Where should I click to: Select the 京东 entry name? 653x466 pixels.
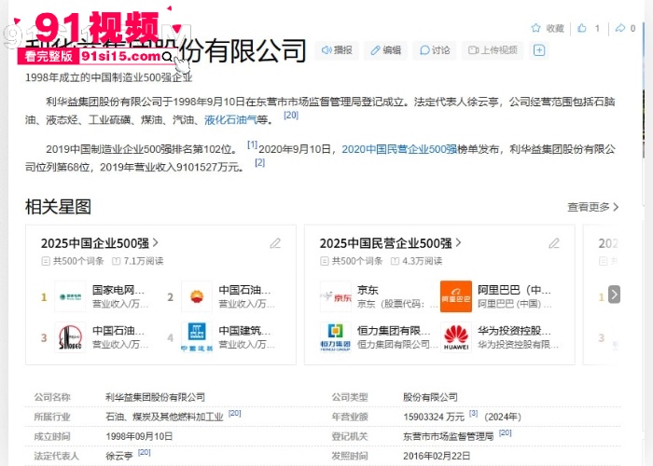(368, 290)
